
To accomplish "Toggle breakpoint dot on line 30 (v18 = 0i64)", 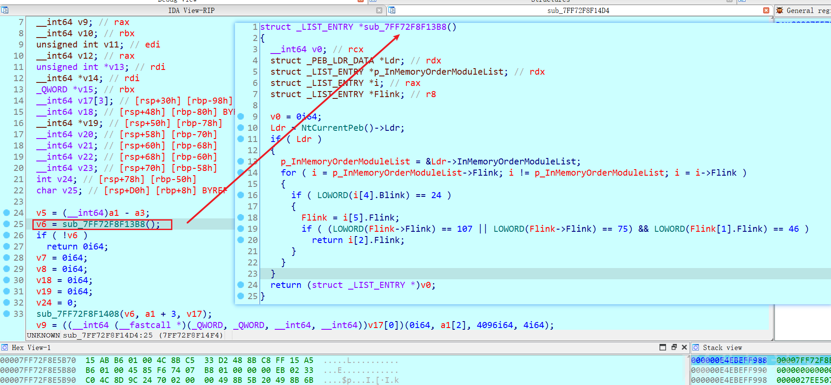I will click(x=6, y=280).
